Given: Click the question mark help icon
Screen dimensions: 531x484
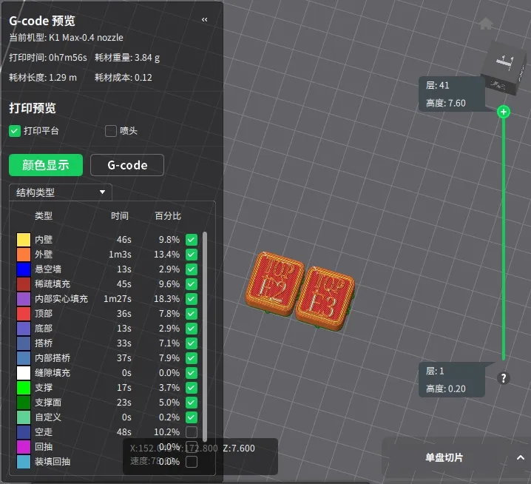Looking at the screenshot, I should click(x=504, y=378).
